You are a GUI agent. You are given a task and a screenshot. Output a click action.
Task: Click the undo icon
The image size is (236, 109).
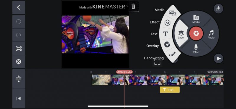click(x=19, y=22)
